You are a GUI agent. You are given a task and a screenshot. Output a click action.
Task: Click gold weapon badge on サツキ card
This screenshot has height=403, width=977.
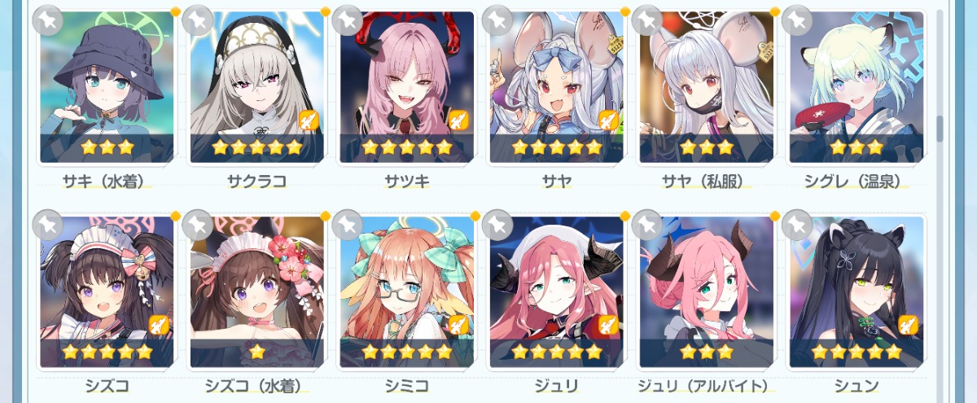[459, 120]
